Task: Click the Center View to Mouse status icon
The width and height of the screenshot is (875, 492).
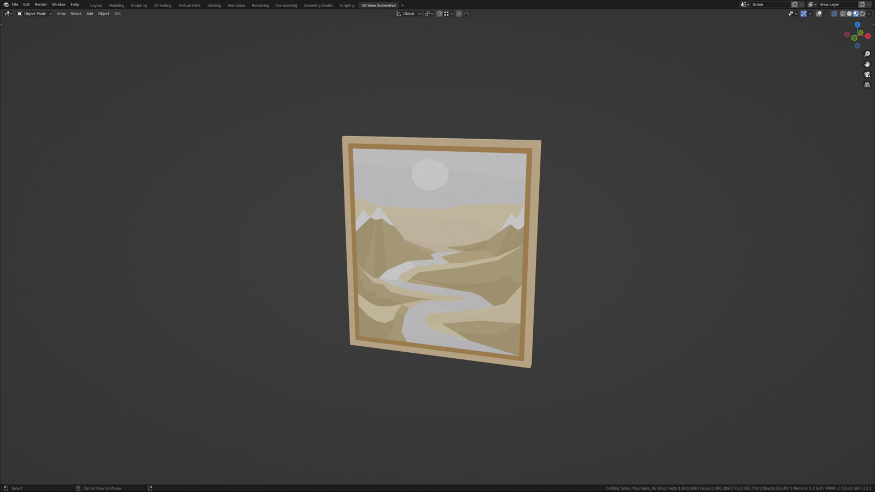Action: [78, 488]
